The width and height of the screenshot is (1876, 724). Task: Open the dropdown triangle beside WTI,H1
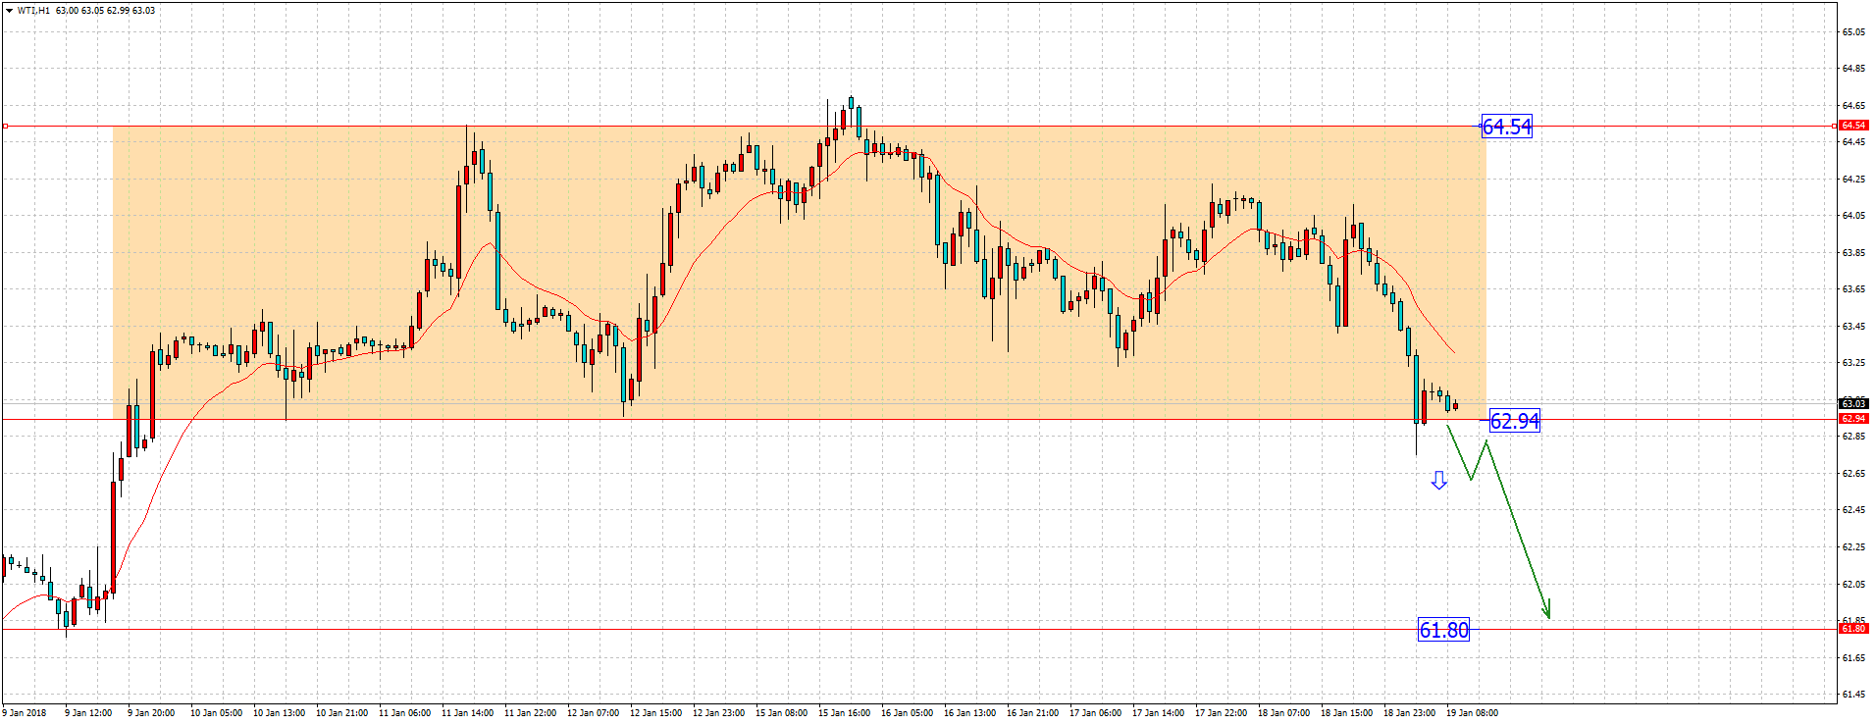(x=9, y=11)
